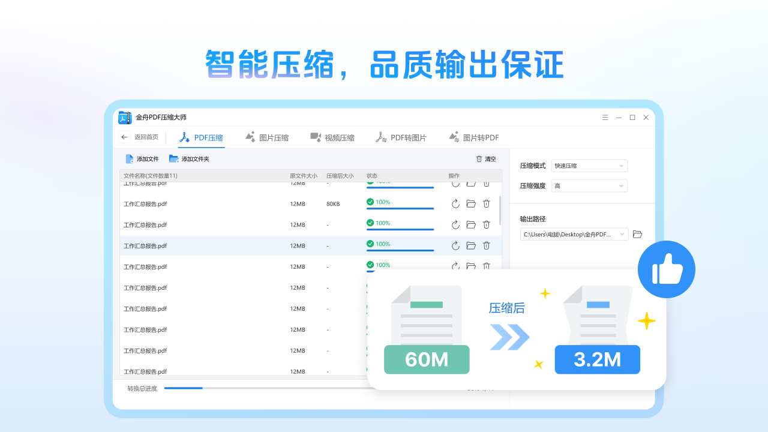Browse output path using folder icon
768x432 pixels.
(637, 234)
